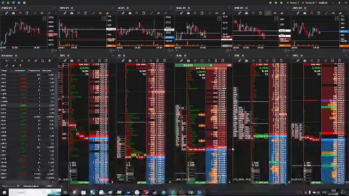Expand the X5 order book header dropdown arrow
The image size is (349, 196).
click(171, 56)
